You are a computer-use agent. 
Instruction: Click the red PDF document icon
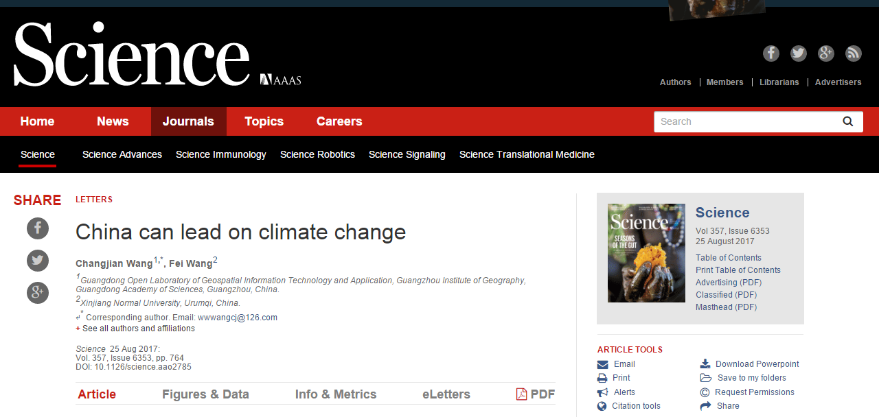[x=522, y=394]
